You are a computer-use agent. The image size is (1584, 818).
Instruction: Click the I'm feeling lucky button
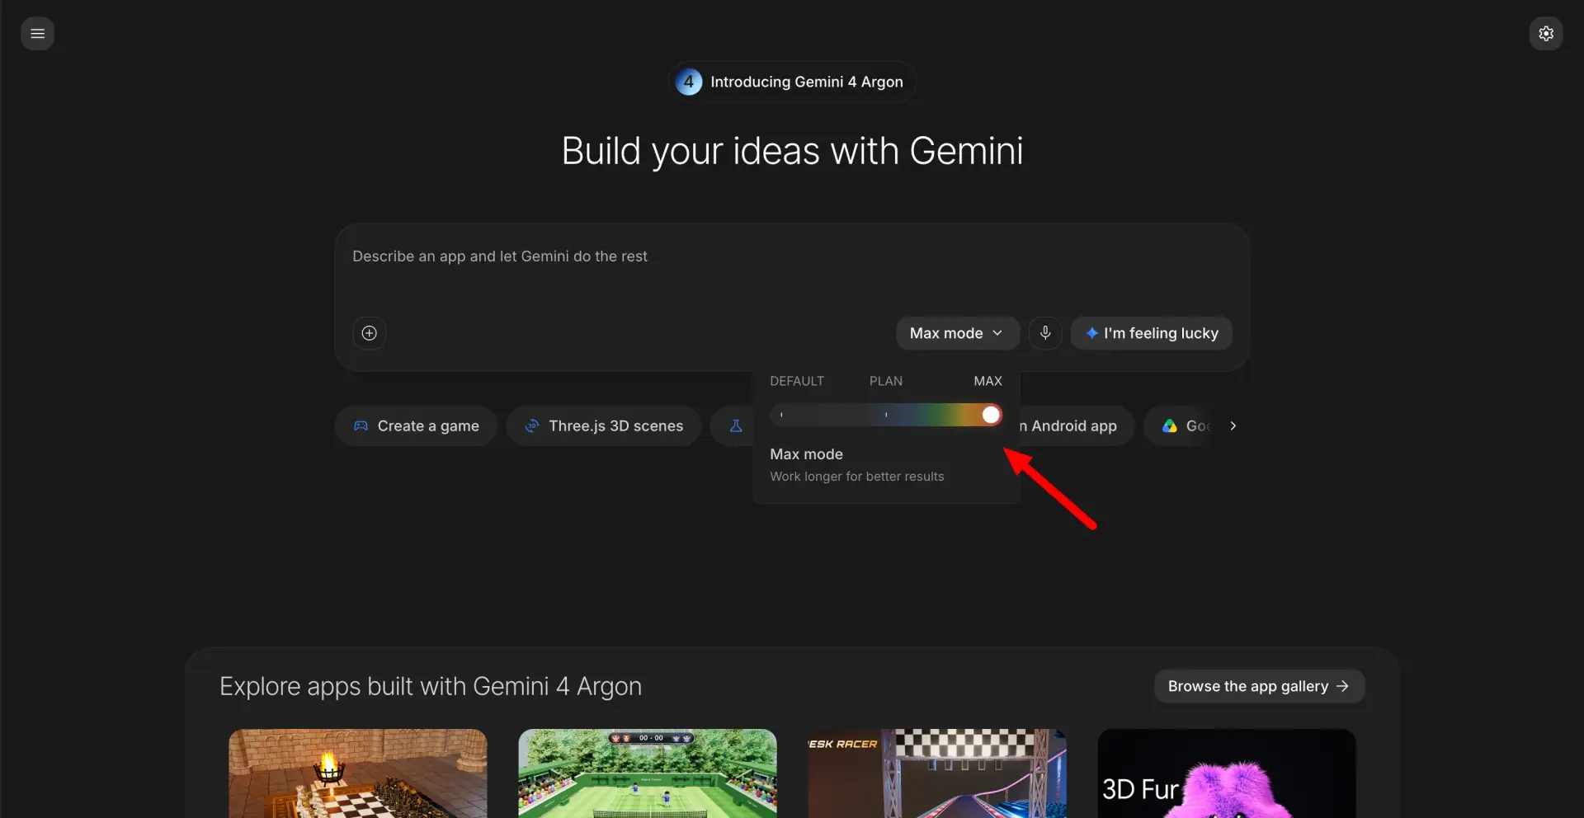click(x=1152, y=333)
